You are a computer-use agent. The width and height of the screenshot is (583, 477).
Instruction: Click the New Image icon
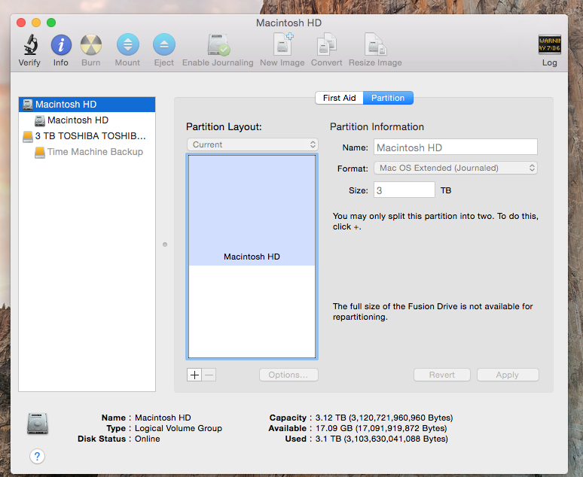click(x=283, y=44)
